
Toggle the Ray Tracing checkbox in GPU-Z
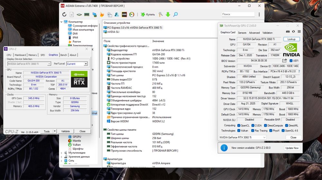[252, 130]
